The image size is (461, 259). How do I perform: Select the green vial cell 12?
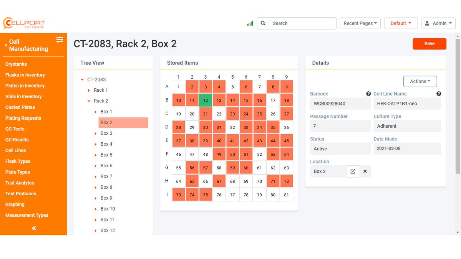206,100
